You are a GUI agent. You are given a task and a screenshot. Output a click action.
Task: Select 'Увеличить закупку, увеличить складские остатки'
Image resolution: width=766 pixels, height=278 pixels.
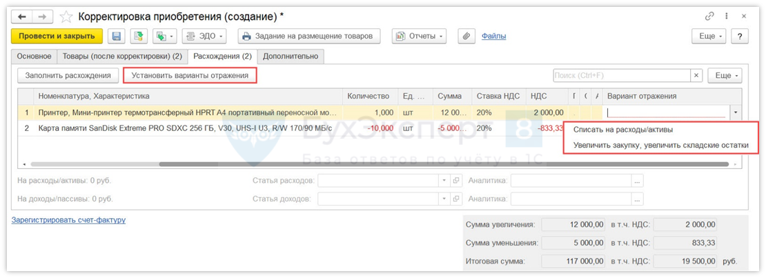[x=660, y=146]
